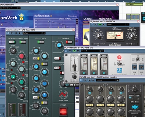
Task: Click the LO FREQ knob on Plate 140
Action: (134, 67)
